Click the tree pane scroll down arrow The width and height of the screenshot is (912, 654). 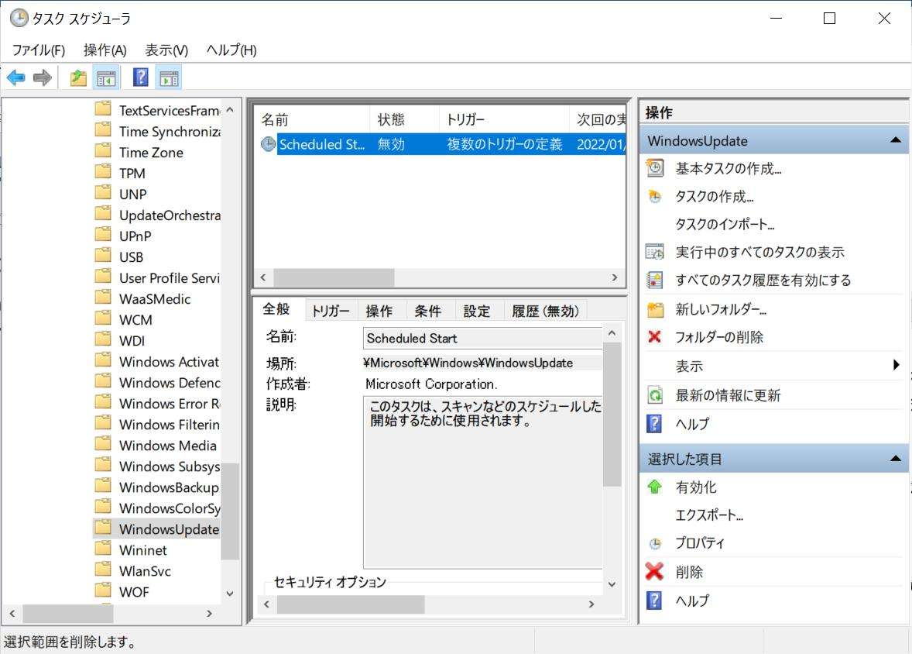tap(231, 594)
